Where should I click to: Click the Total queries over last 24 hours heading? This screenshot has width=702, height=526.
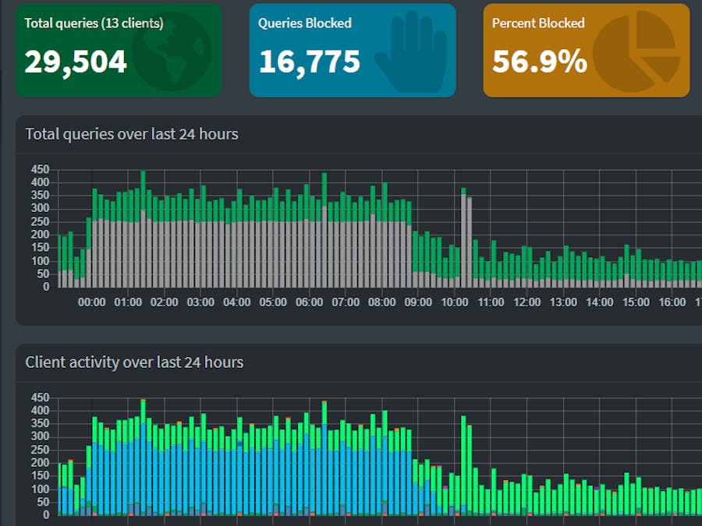pos(132,134)
